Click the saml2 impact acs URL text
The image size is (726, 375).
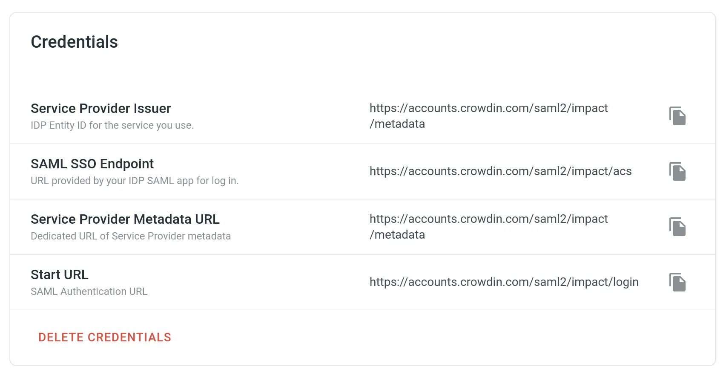coord(500,171)
